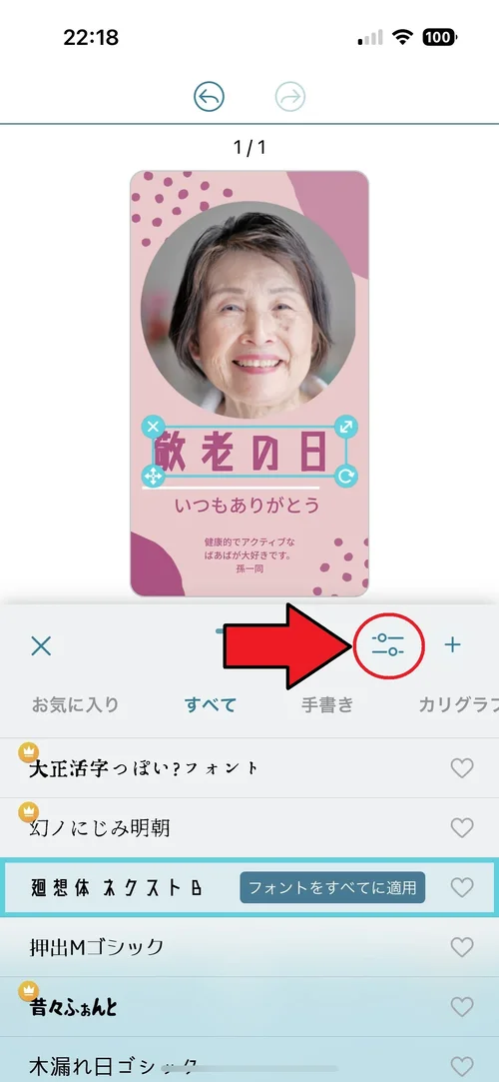Switch to the お気に入り tab
The image size is (499, 1082).
point(75,704)
